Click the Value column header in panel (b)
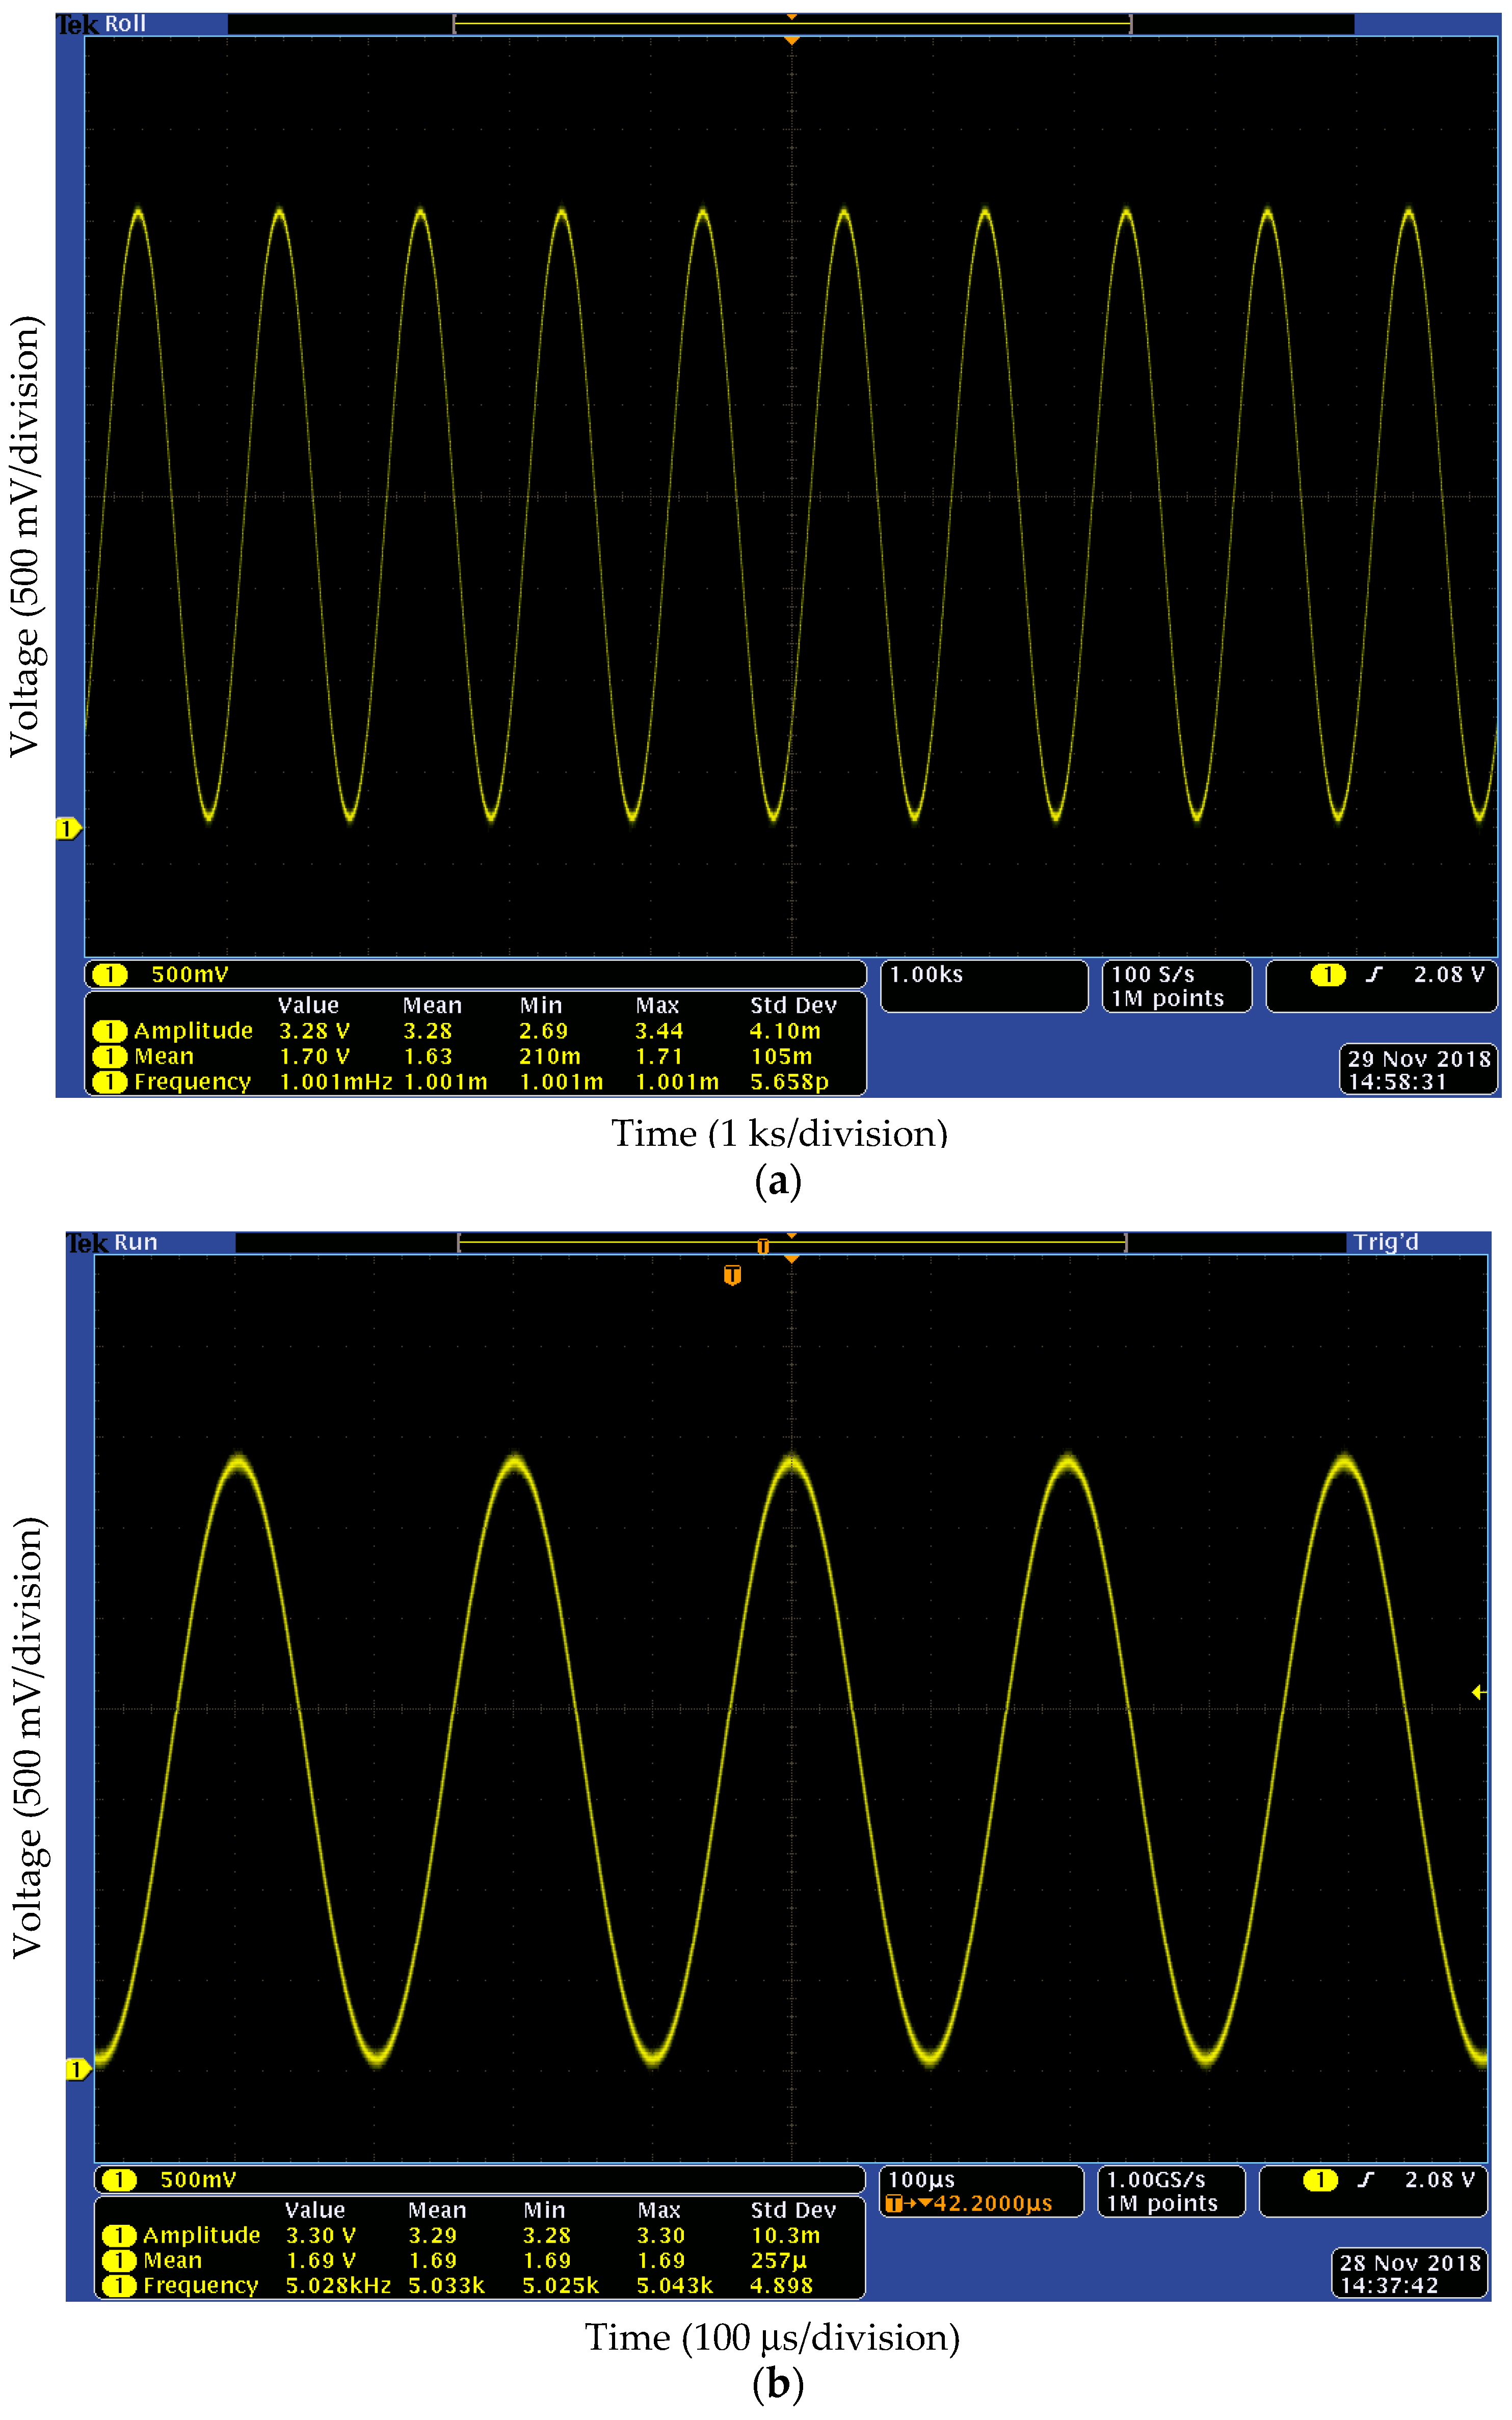 [315, 2210]
